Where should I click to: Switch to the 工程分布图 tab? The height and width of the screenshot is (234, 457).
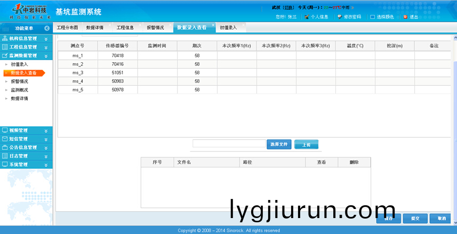[67, 28]
